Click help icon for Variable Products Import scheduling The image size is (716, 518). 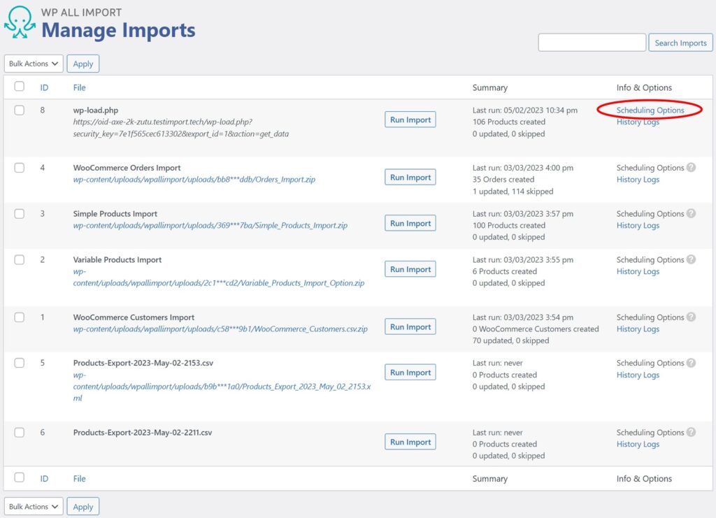point(693,259)
